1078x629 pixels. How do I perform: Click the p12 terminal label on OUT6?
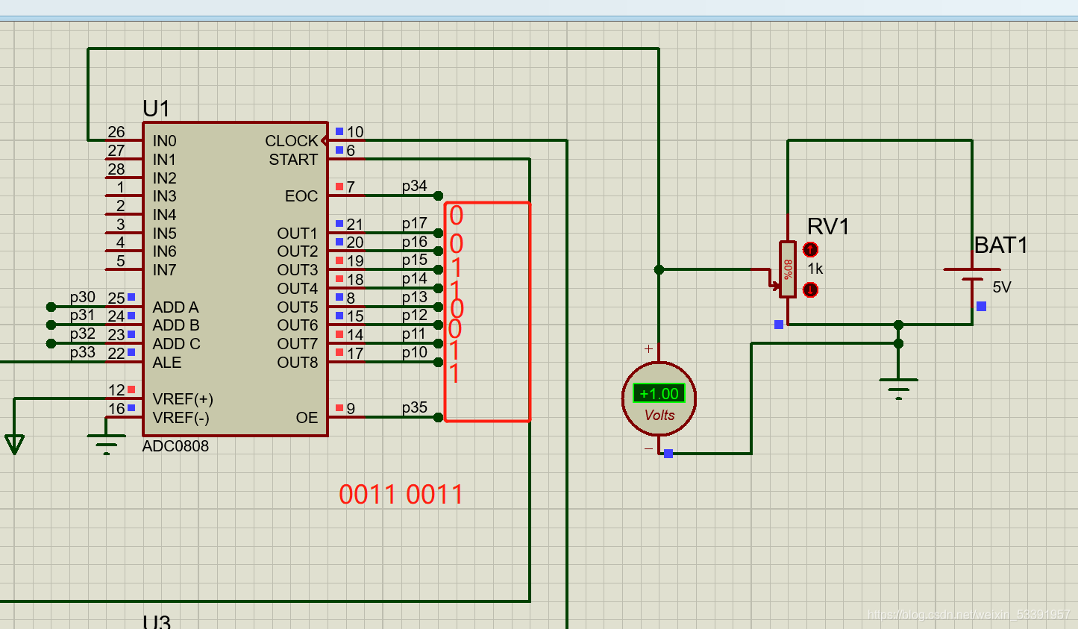coord(415,315)
